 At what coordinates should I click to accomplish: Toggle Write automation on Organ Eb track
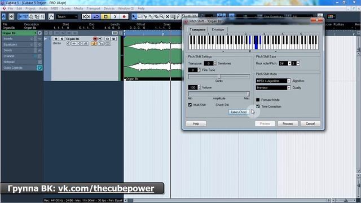(x=113, y=39)
